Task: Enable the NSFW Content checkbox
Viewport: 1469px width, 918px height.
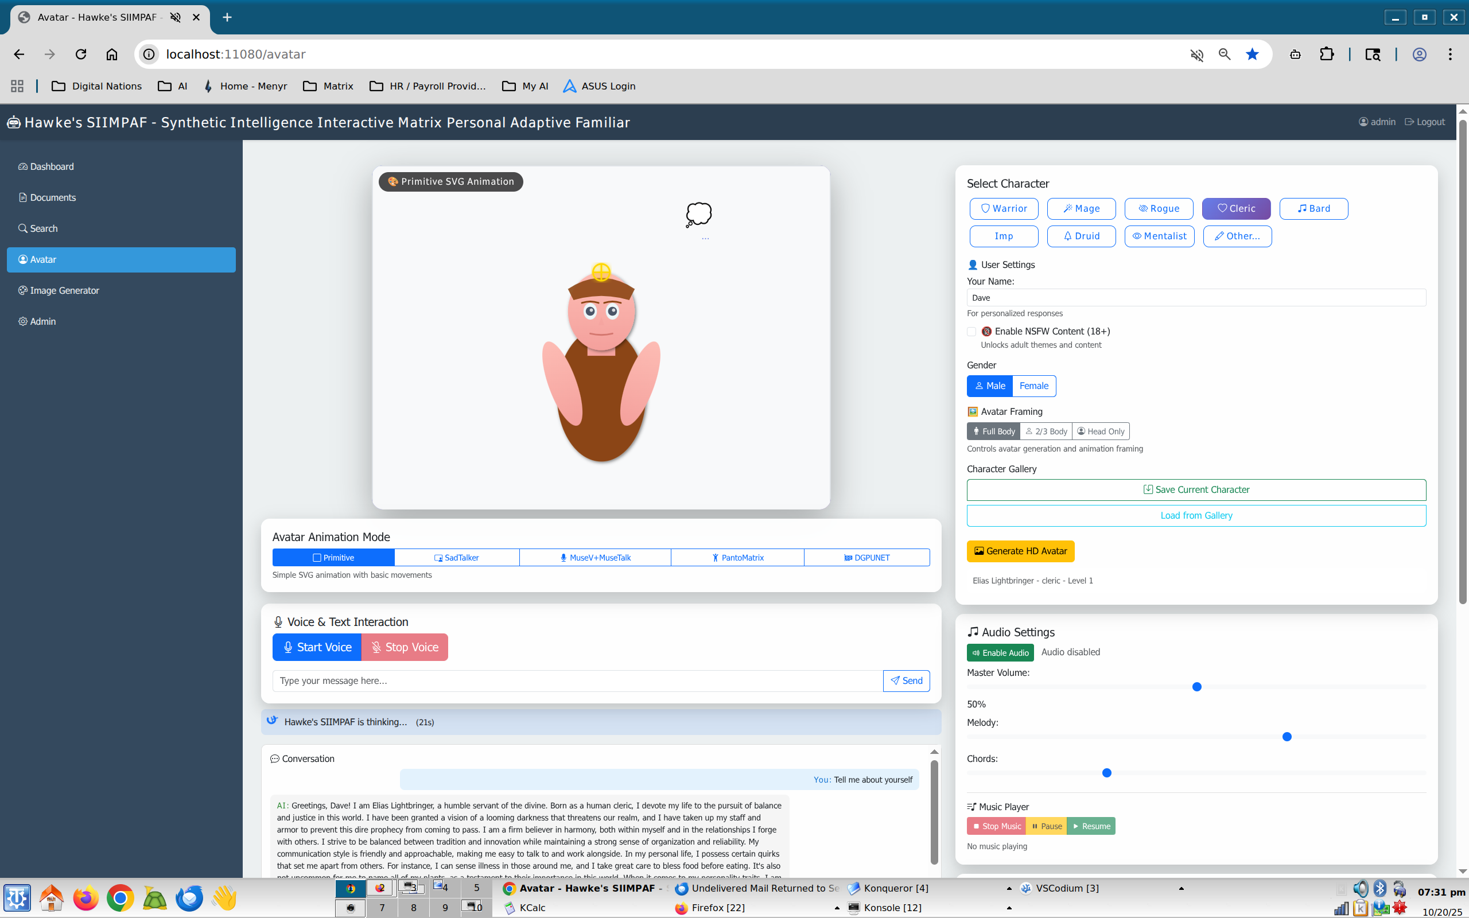Action: (971, 332)
